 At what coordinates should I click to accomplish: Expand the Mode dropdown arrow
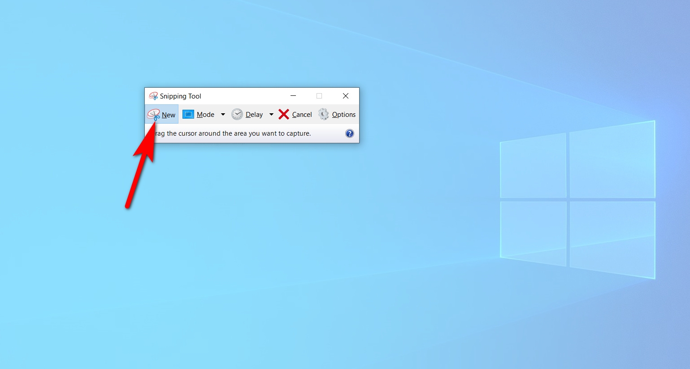click(223, 115)
